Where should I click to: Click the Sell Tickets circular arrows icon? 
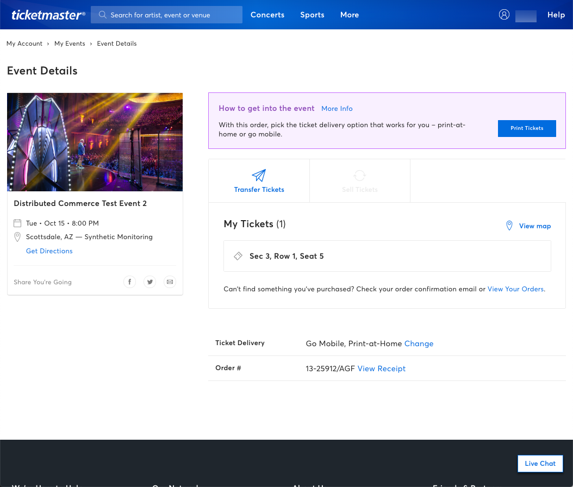pyautogui.click(x=359, y=176)
